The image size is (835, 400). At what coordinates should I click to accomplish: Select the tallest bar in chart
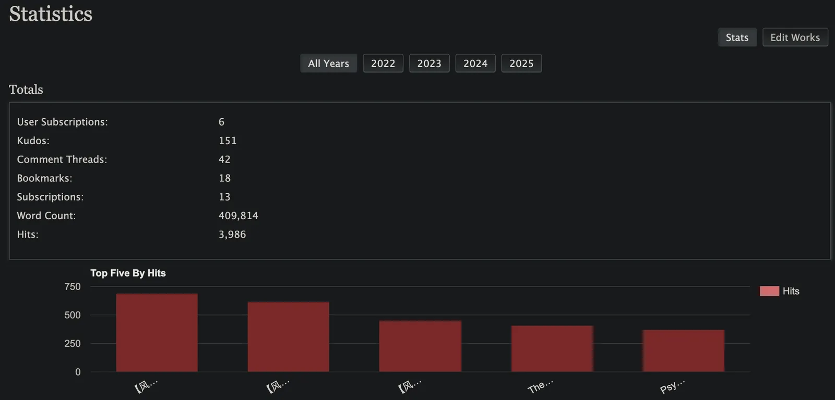pos(157,333)
